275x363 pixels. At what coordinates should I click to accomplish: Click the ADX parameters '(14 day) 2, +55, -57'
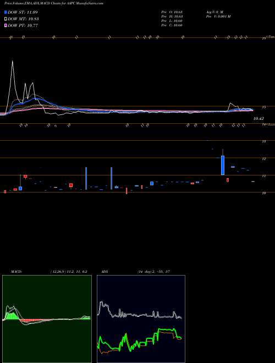[153, 272]
